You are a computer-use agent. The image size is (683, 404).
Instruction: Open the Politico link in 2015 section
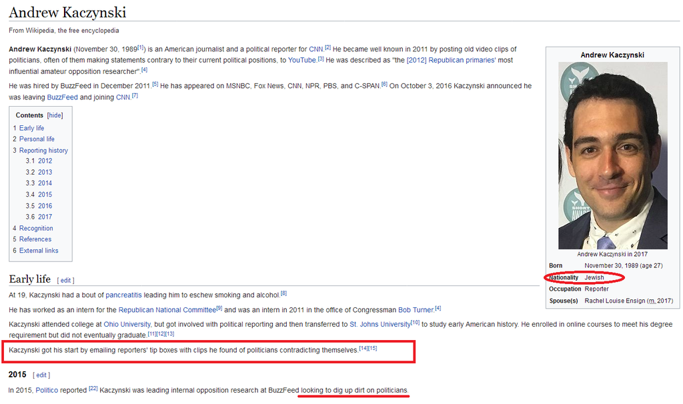click(51, 390)
